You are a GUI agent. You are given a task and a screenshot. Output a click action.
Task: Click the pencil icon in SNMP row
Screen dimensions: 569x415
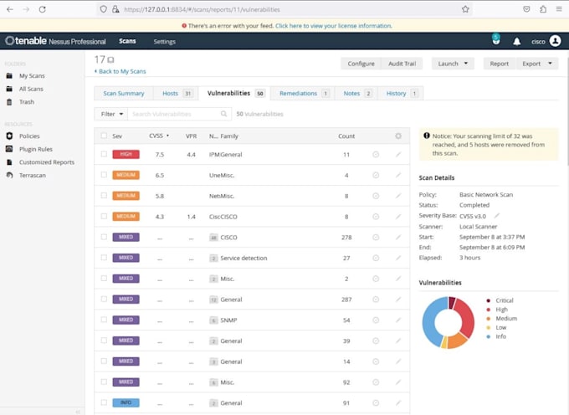[398, 320]
